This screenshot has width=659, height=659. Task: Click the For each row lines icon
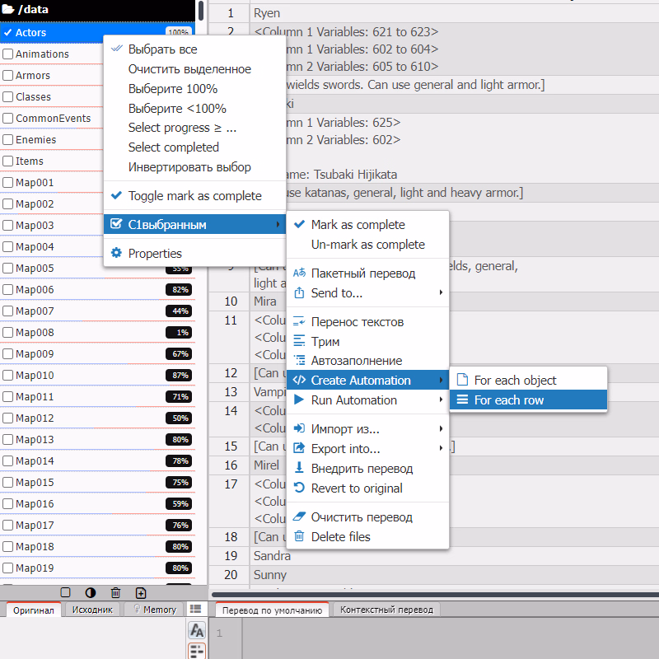coord(462,400)
